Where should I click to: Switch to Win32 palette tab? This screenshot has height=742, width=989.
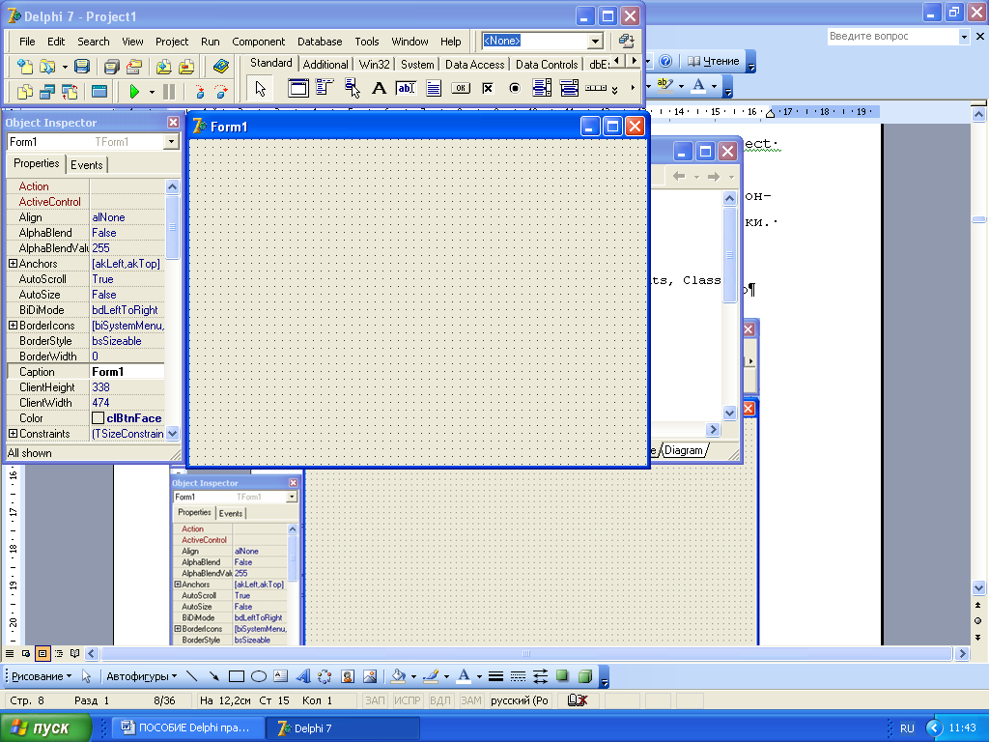[x=374, y=65]
